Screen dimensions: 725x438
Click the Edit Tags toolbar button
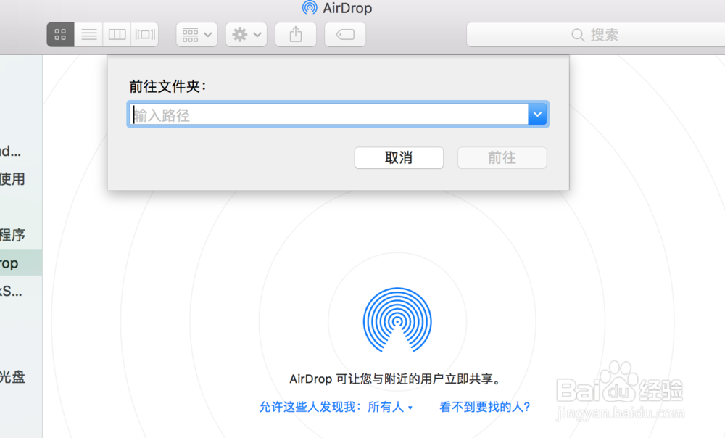coord(345,35)
